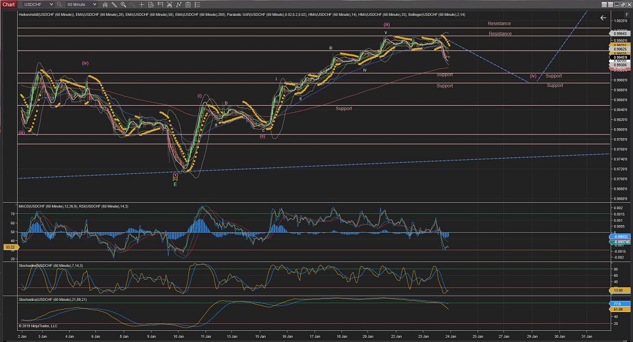Open the strategies icon

179,5
